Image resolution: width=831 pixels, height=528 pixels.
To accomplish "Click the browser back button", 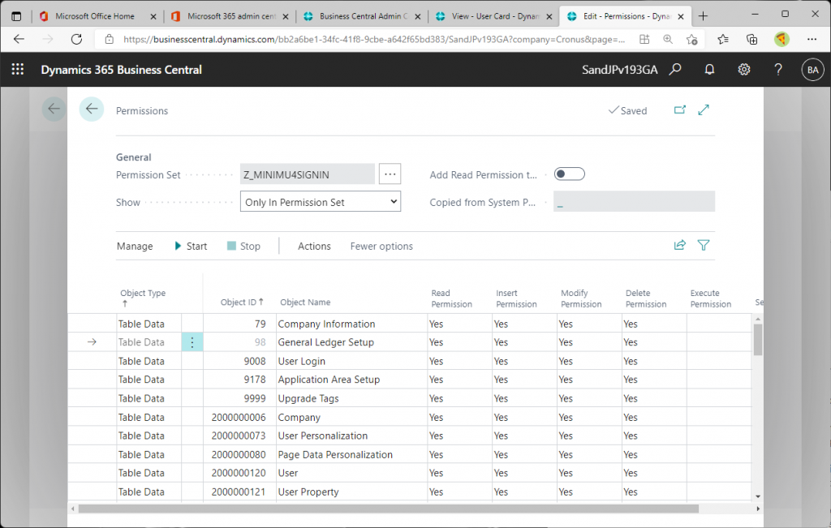I will pyautogui.click(x=19, y=39).
